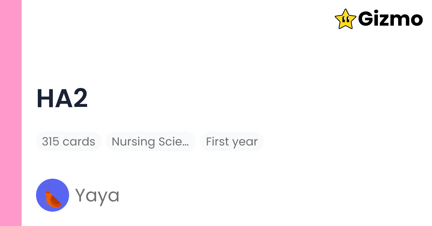The image size is (432, 226).
Task: Click the star mascot's black eyes
Action: pyautogui.click(x=345, y=18)
